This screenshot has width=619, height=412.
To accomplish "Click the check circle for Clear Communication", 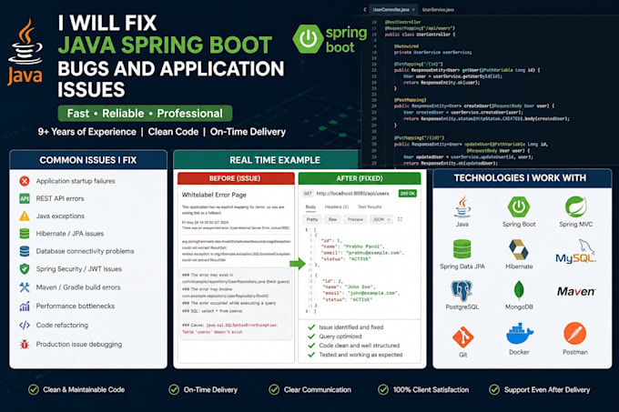I will pos(274,390).
